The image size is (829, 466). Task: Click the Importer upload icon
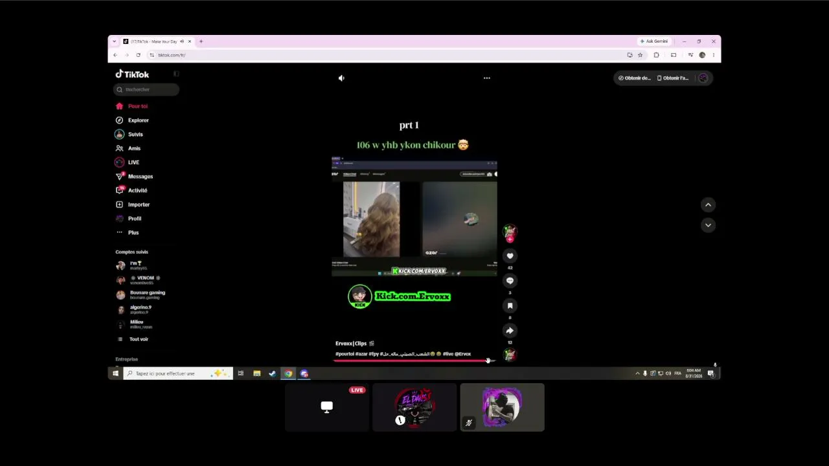click(119, 205)
